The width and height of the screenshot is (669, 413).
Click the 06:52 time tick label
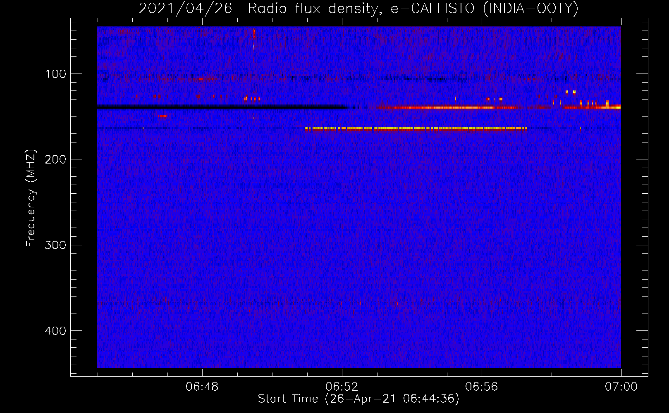click(342, 387)
